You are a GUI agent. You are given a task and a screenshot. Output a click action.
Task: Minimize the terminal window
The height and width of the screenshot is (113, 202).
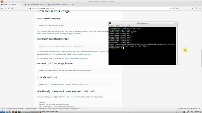pyautogui.click(x=170, y=23)
